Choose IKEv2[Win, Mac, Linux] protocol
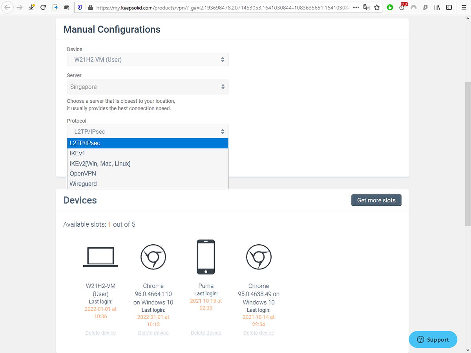 tap(148, 164)
